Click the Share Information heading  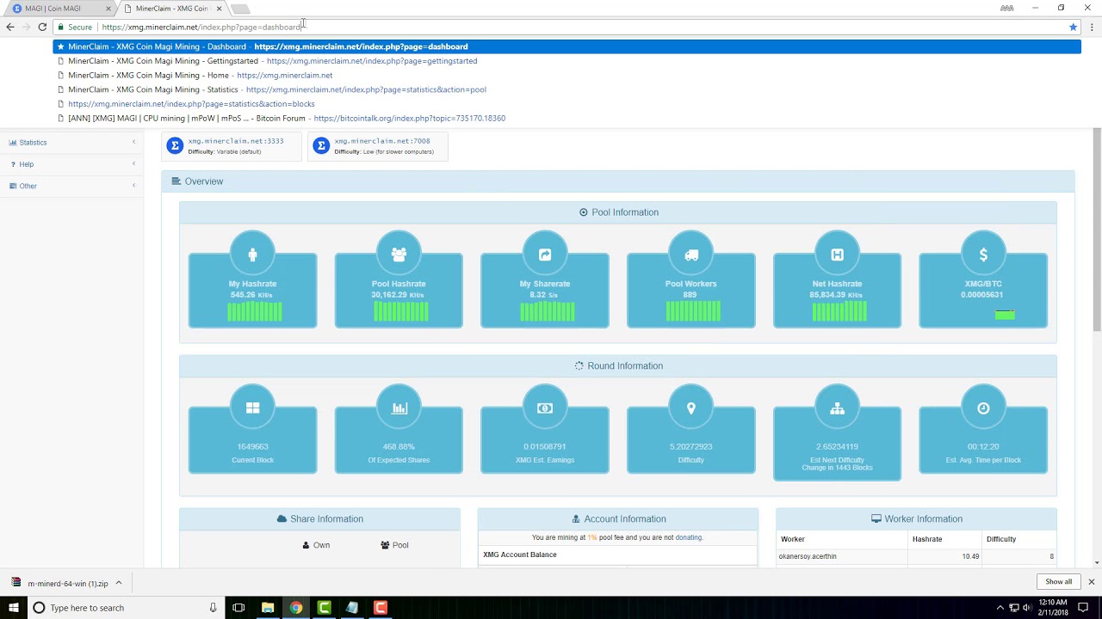point(319,518)
